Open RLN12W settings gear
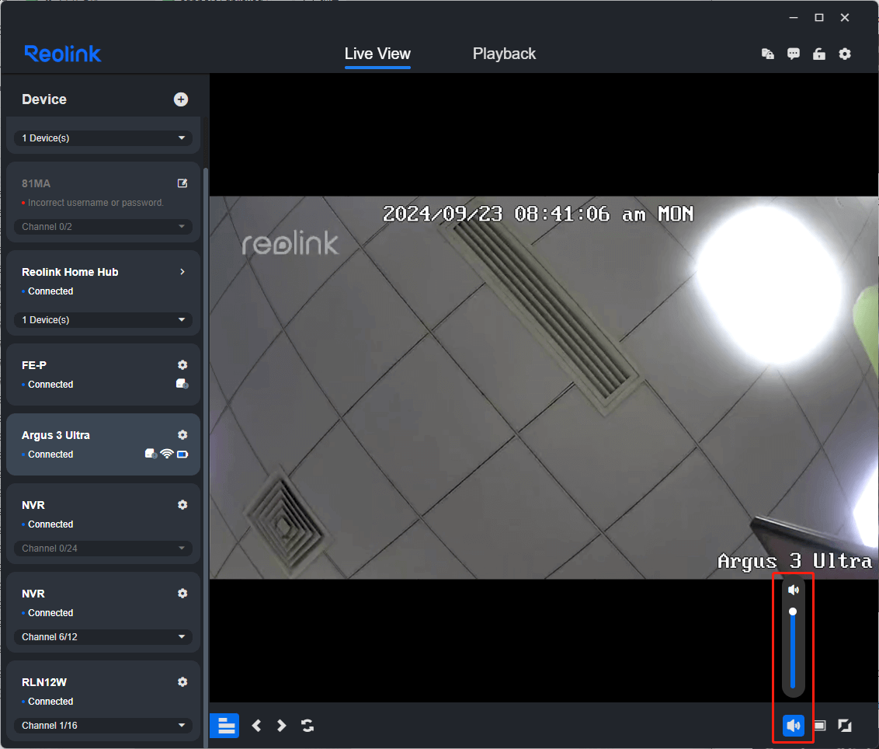Screen dimensions: 879x749 click(182, 682)
